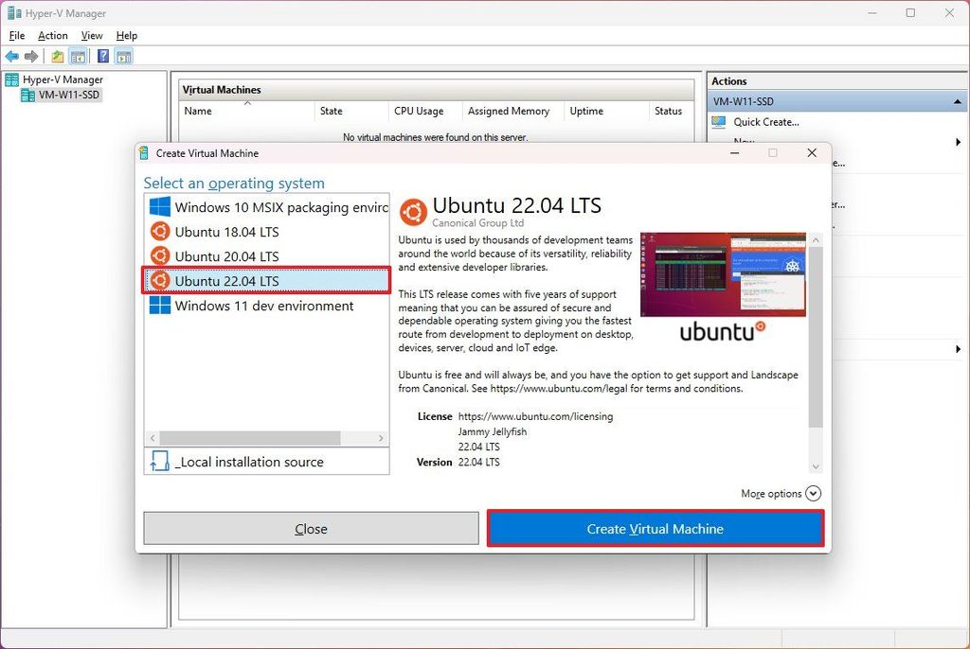970x649 pixels.
Task: Click the OS list horizontal scrollbar thumb
Action: 250,438
